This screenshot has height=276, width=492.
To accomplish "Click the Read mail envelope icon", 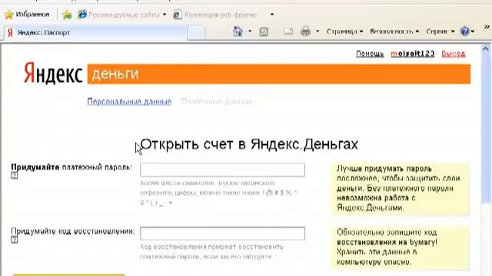I will coord(288,31).
